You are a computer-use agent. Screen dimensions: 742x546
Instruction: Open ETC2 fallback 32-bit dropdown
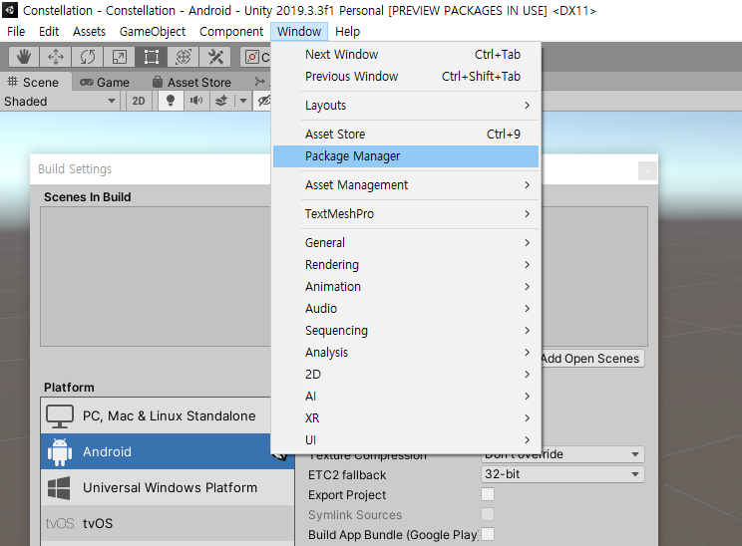pyautogui.click(x=562, y=474)
